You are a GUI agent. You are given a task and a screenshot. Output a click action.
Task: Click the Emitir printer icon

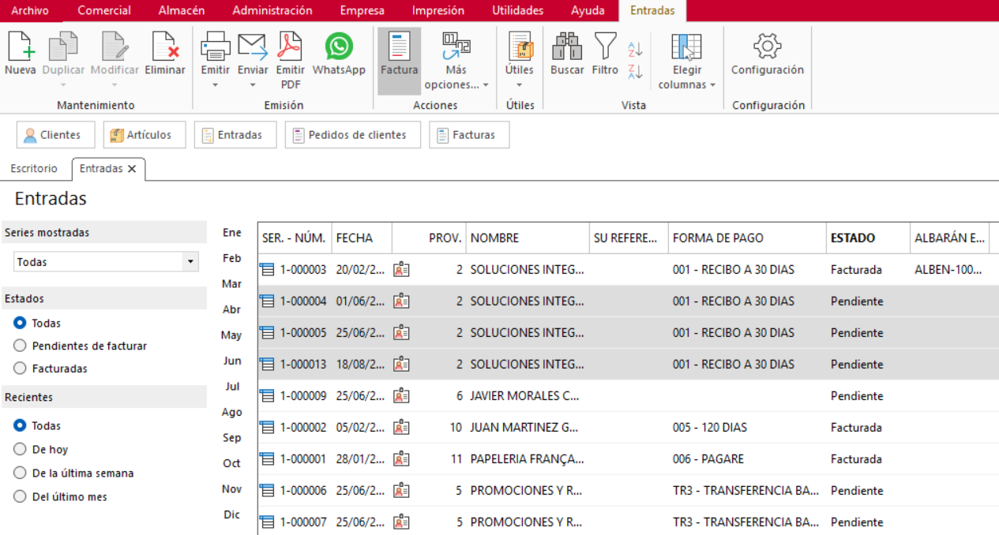coord(215,47)
